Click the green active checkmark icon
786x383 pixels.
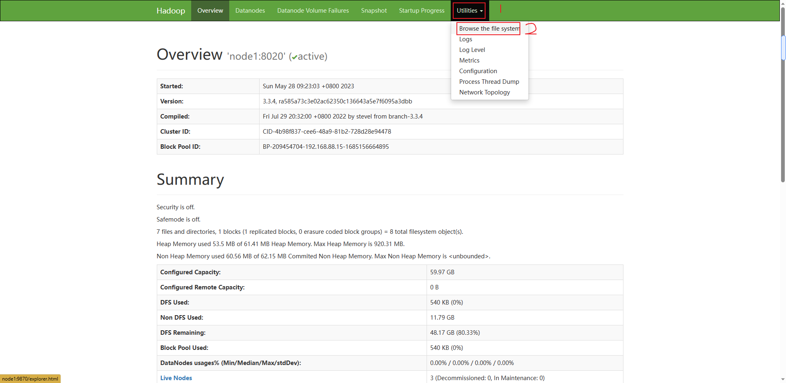(x=294, y=57)
